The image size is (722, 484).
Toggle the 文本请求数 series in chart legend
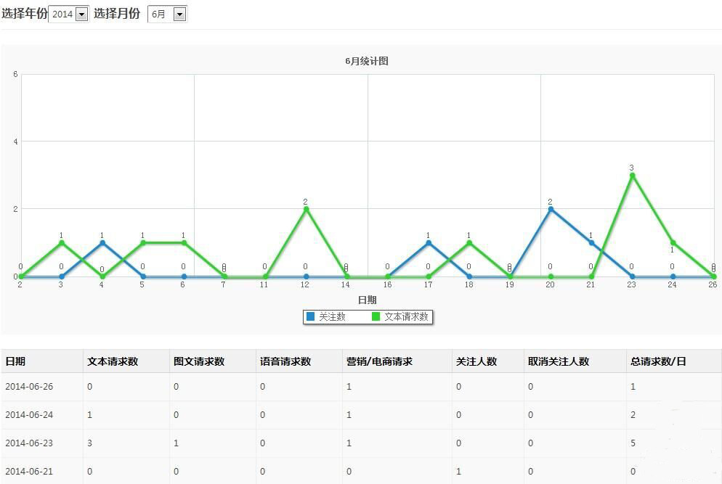click(406, 317)
